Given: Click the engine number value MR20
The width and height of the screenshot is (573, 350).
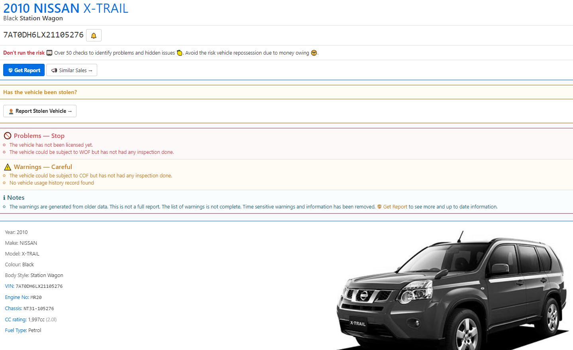Looking at the screenshot, I should 36,297.
